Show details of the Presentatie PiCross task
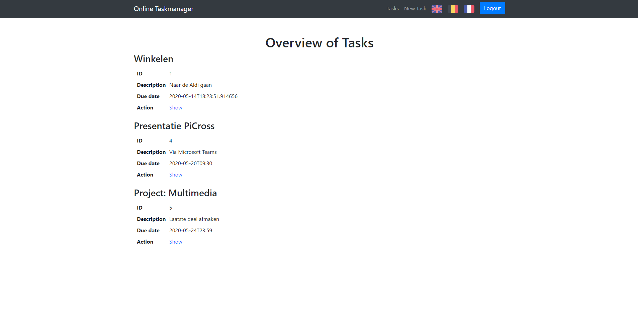The width and height of the screenshot is (638, 310). tap(176, 175)
